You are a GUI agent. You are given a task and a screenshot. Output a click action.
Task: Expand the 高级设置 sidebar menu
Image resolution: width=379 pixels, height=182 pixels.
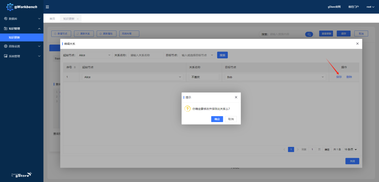[22, 46]
